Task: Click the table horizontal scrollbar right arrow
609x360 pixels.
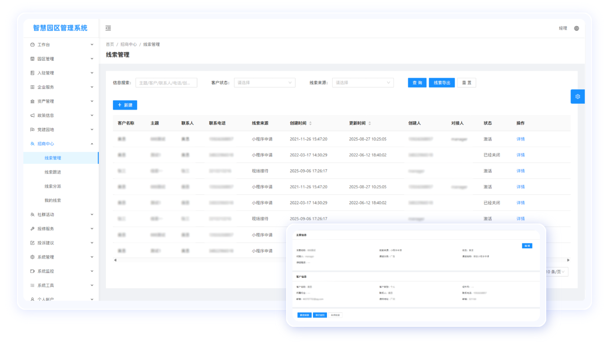Action: [x=568, y=260]
